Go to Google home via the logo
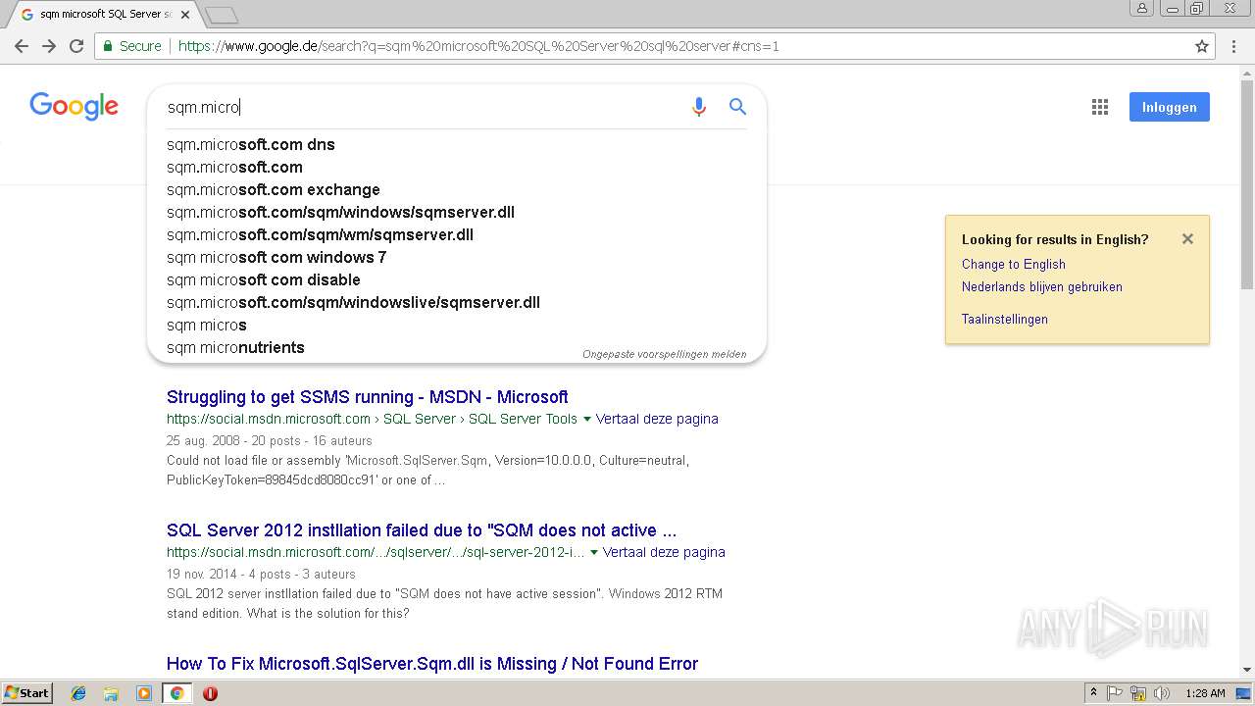Screen dimensions: 1255x706 tap(74, 106)
